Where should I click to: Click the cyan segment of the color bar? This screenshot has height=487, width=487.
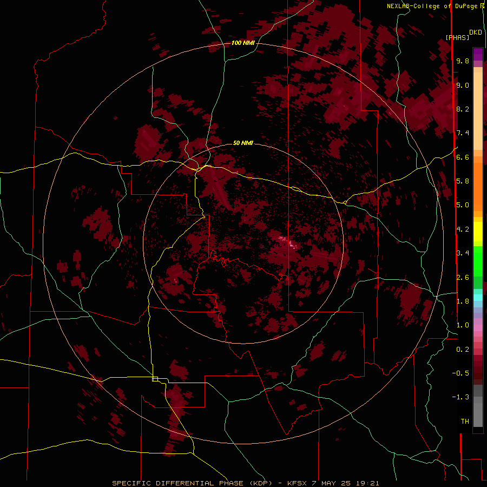[x=478, y=298]
